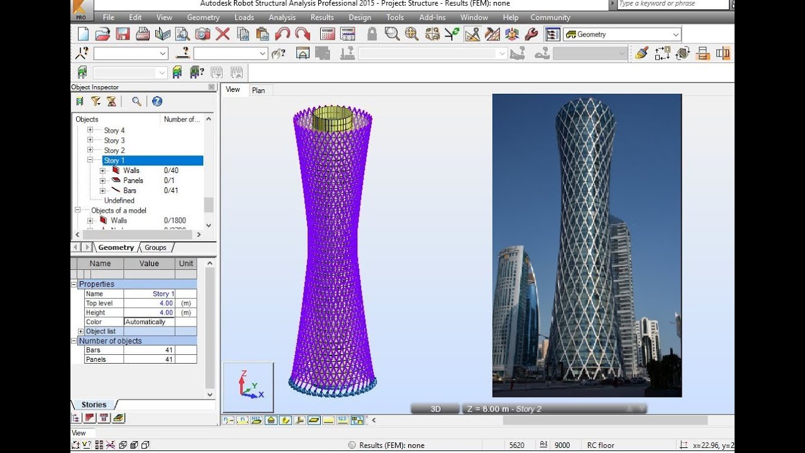The height and width of the screenshot is (453, 805).
Task: Undo with the red left-curved arrow
Action: click(x=282, y=34)
